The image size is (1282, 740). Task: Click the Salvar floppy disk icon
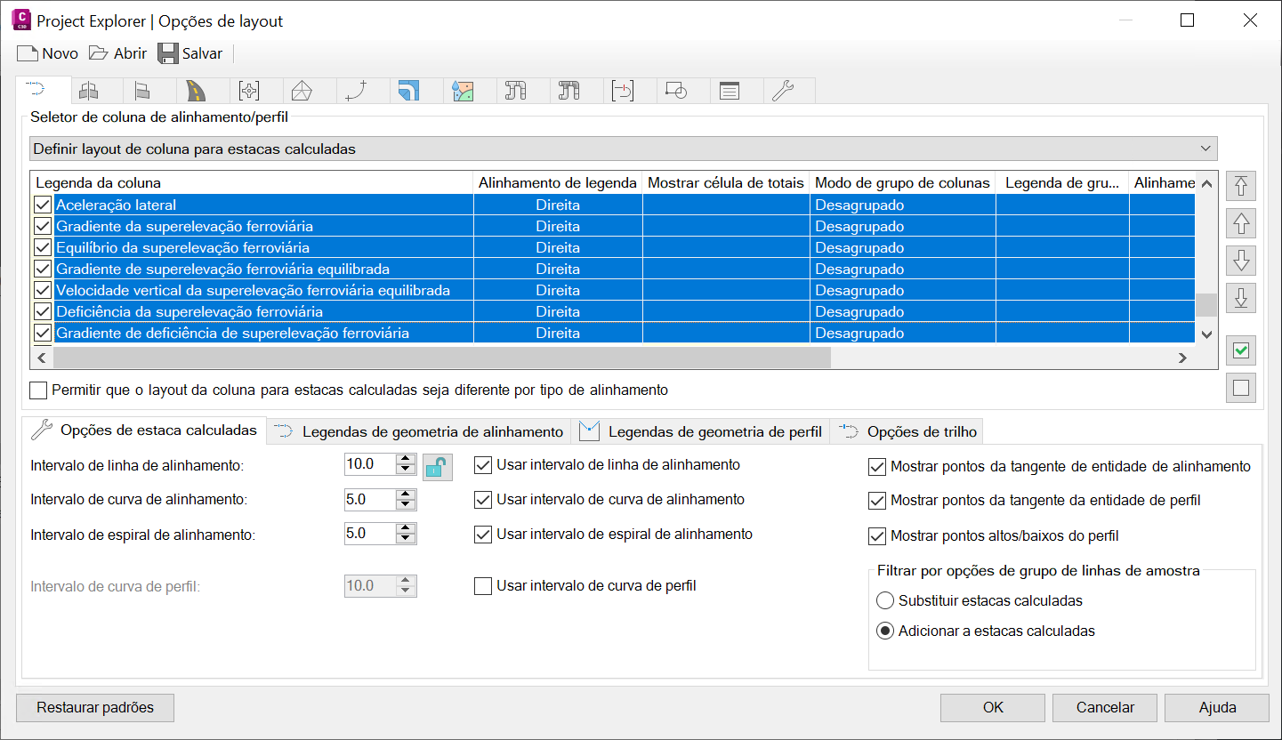click(x=168, y=53)
